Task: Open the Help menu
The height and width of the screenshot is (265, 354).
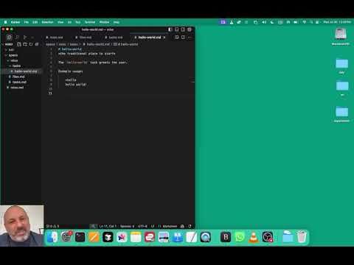Action: tap(117, 22)
